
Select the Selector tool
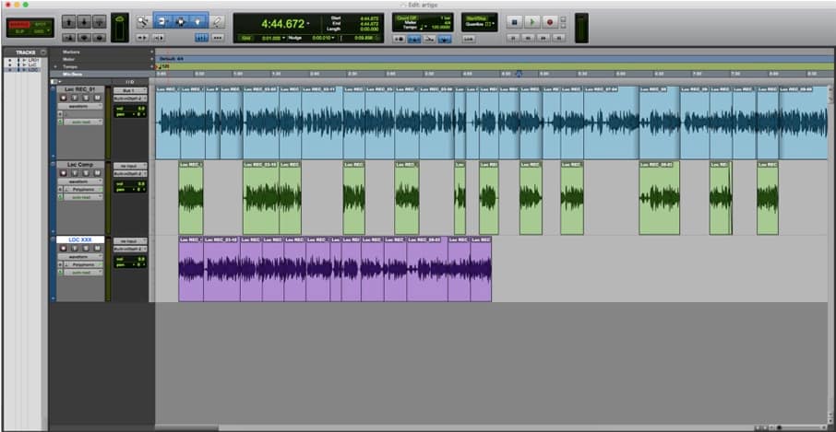coord(180,20)
